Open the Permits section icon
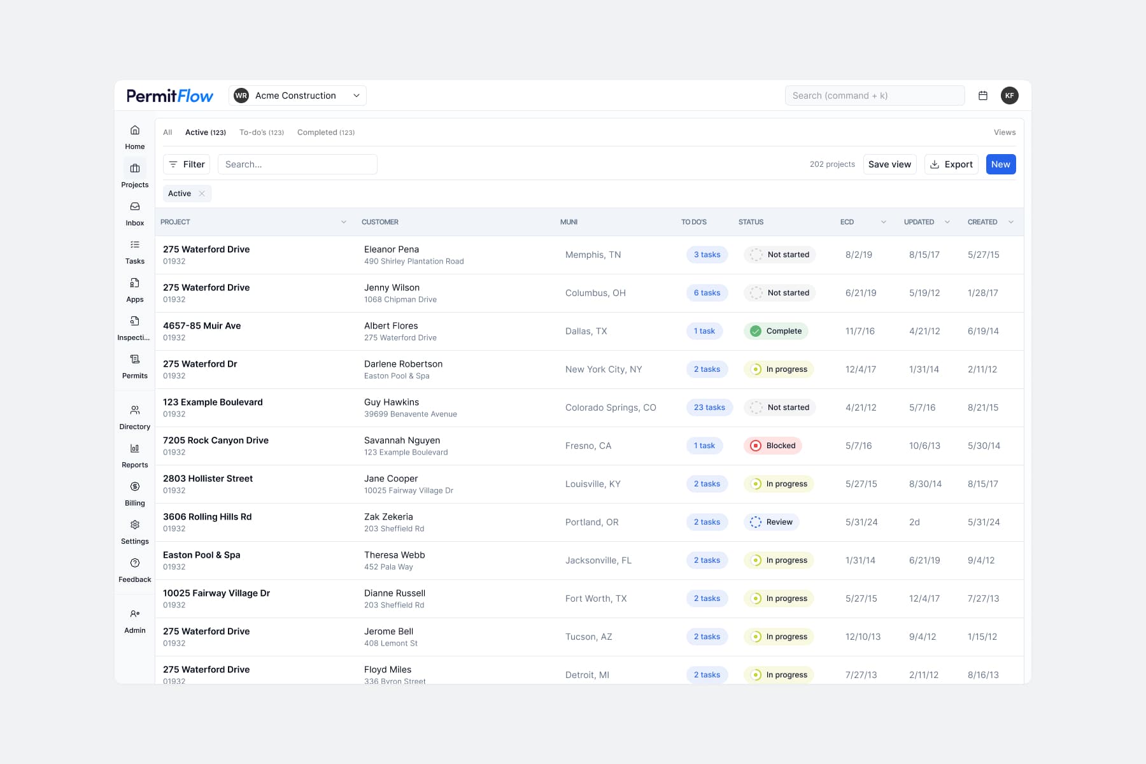 (134, 360)
